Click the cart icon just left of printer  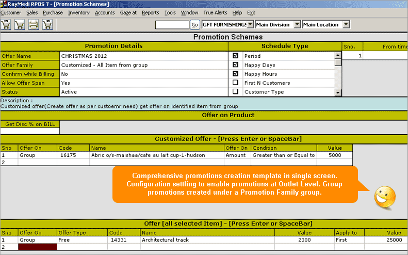(20, 24)
